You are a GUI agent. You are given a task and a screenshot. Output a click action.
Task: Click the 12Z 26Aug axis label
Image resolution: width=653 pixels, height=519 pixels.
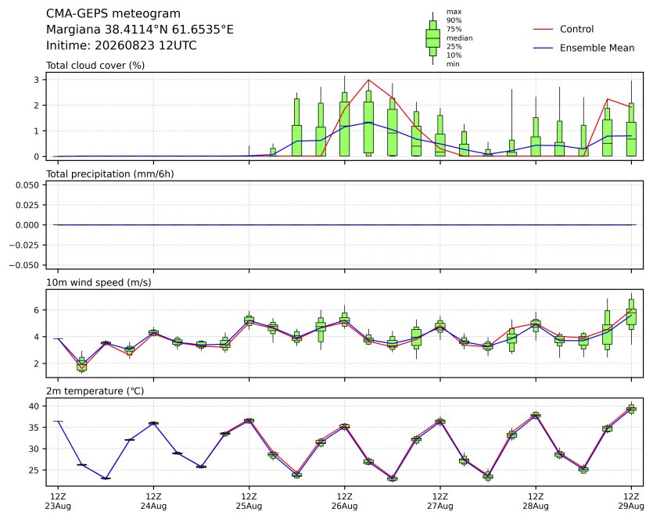344,502
